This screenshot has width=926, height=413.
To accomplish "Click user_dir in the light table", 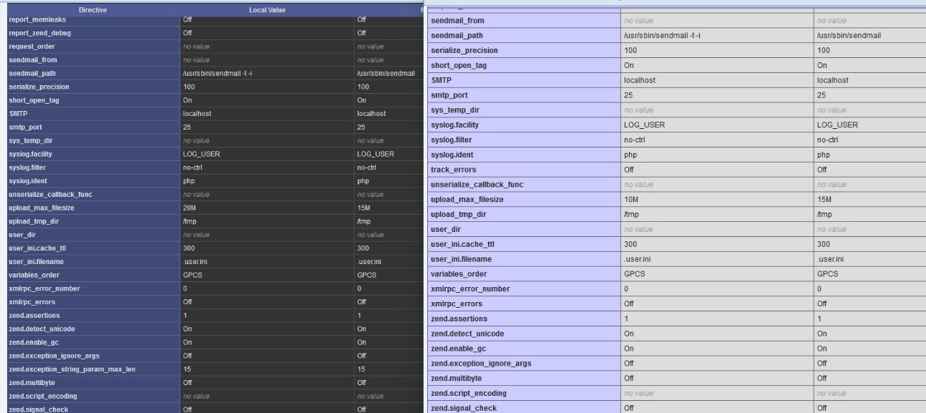I will [447, 229].
